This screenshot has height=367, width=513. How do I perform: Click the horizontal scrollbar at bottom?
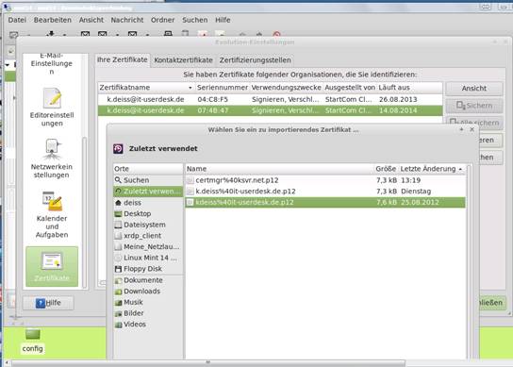(207, 363)
